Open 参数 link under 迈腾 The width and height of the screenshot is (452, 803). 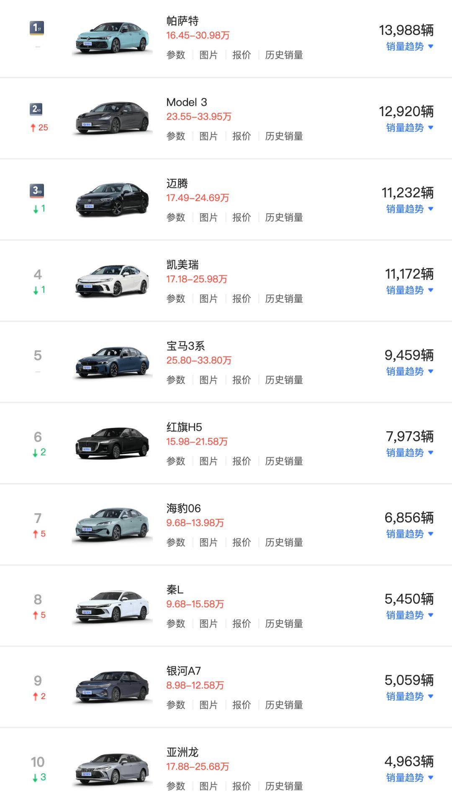[x=176, y=218]
